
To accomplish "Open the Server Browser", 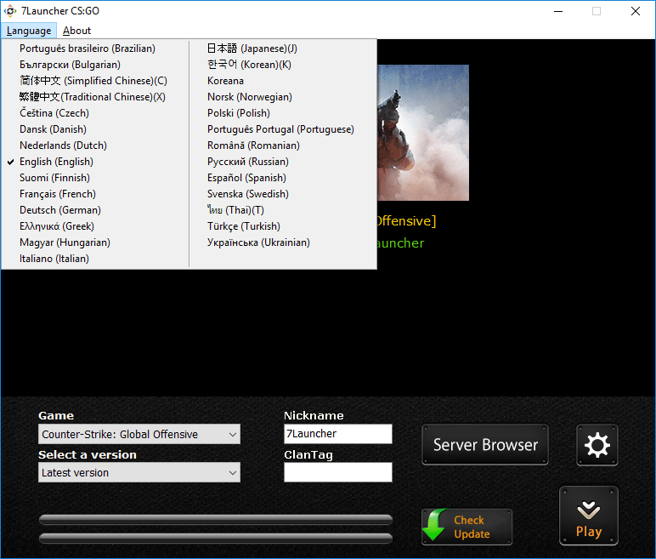I will click(485, 445).
